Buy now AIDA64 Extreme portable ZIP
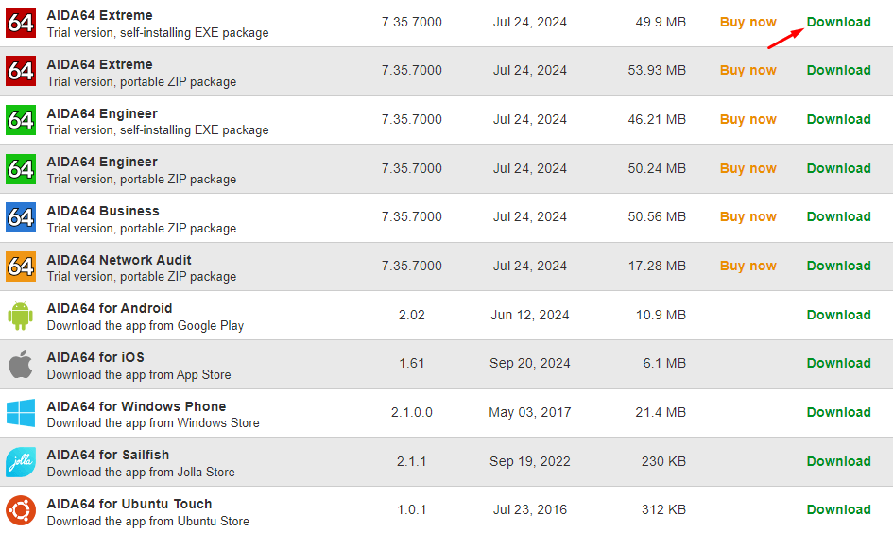This screenshot has height=533, width=893. click(x=747, y=70)
